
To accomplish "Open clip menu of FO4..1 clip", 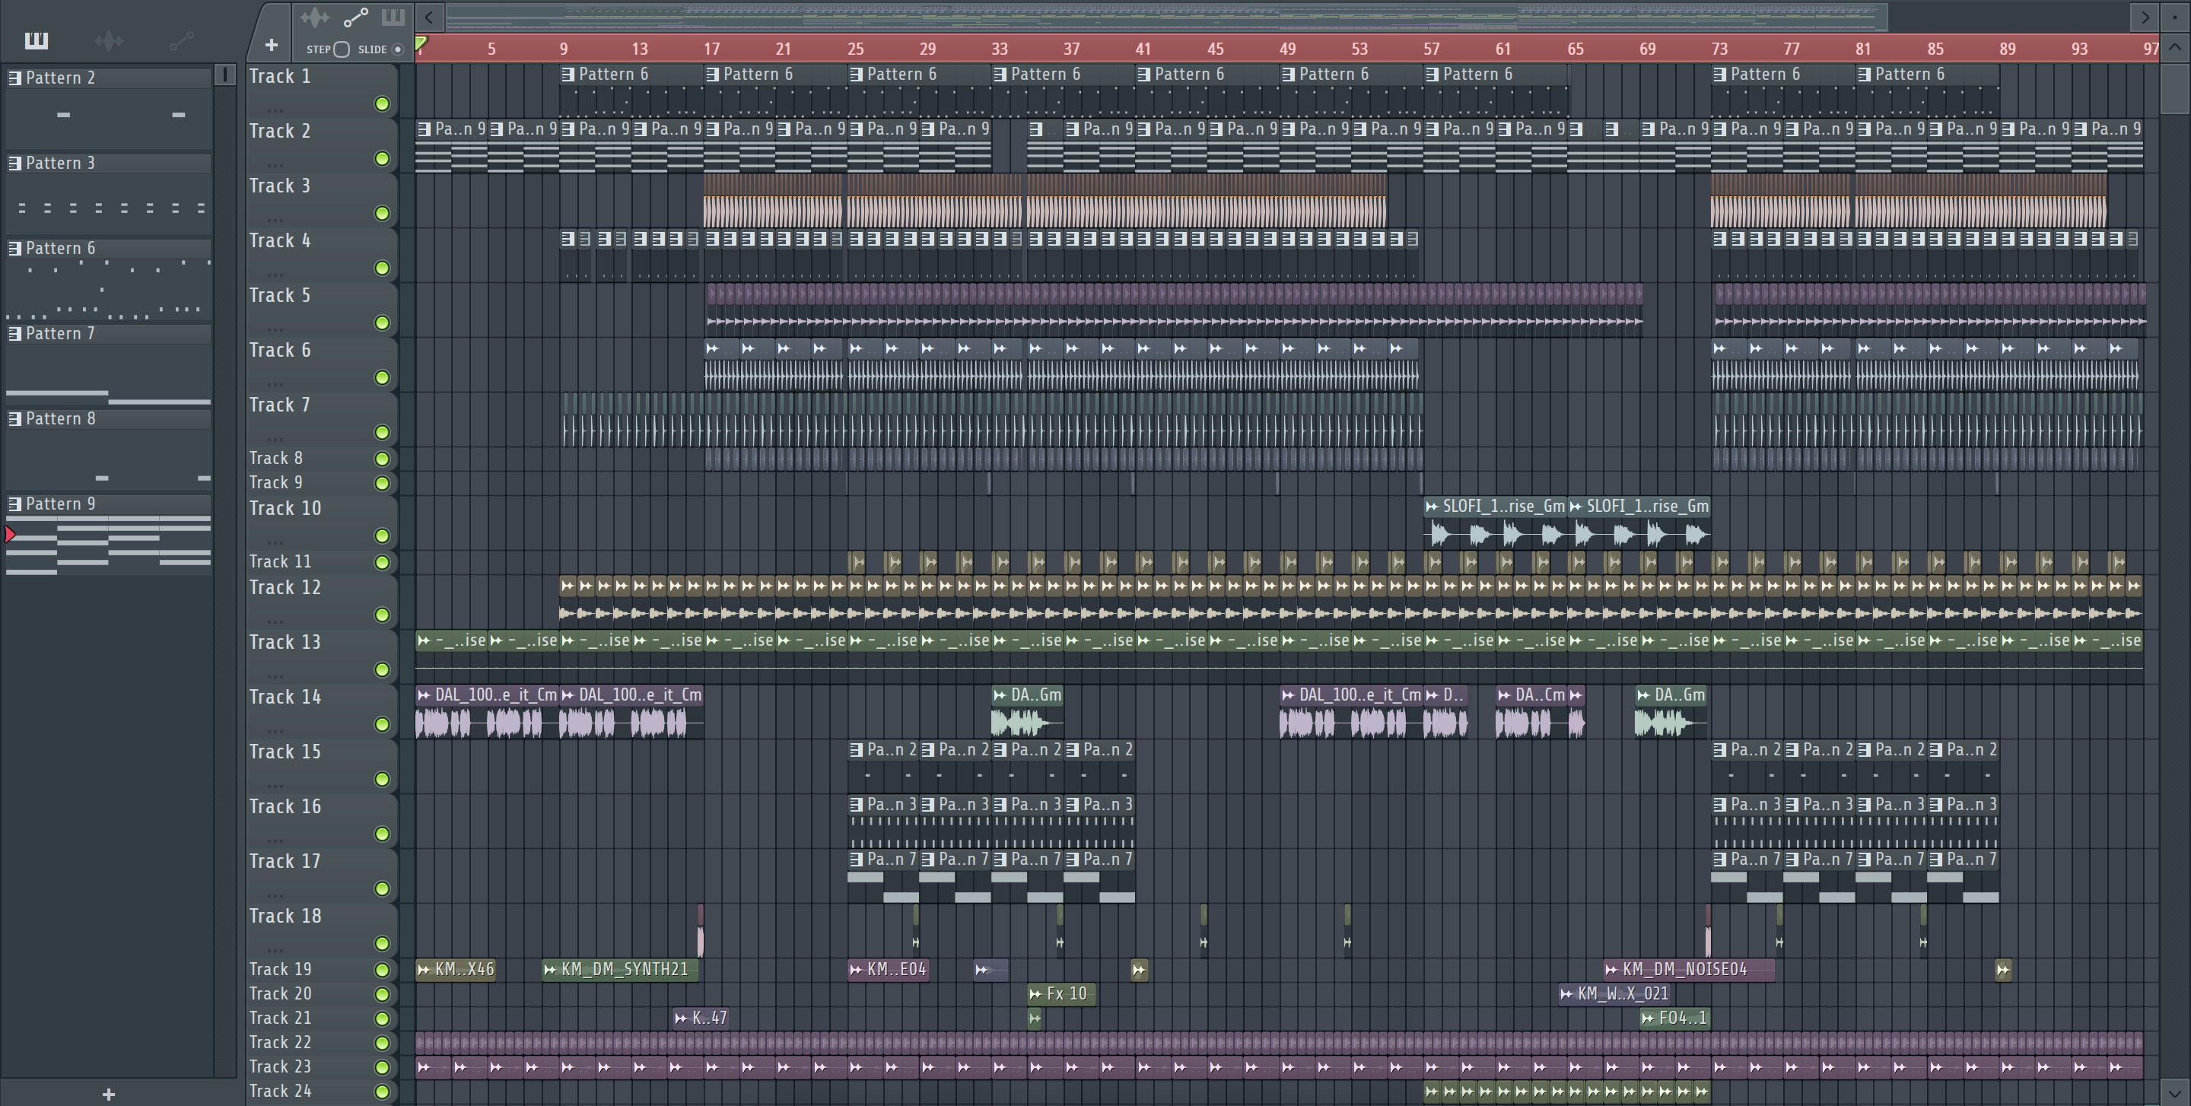I will 1648,1019.
